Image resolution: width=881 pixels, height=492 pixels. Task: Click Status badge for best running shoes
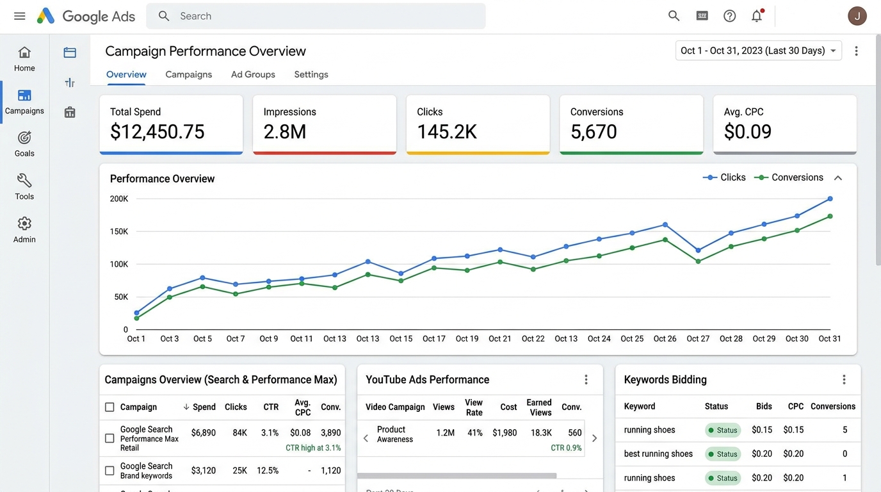click(x=723, y=454)
